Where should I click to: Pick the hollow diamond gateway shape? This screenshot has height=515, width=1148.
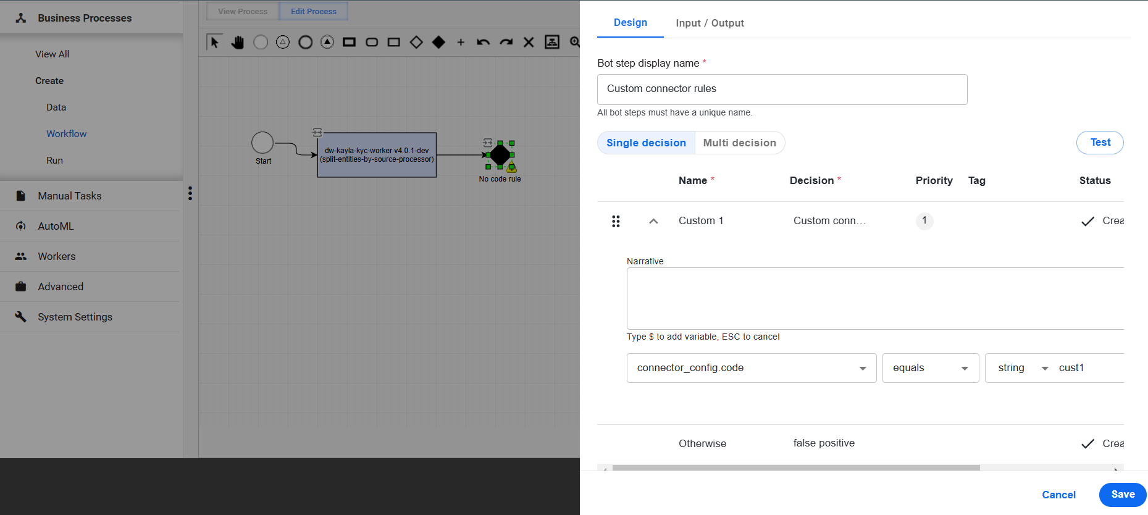416,42
